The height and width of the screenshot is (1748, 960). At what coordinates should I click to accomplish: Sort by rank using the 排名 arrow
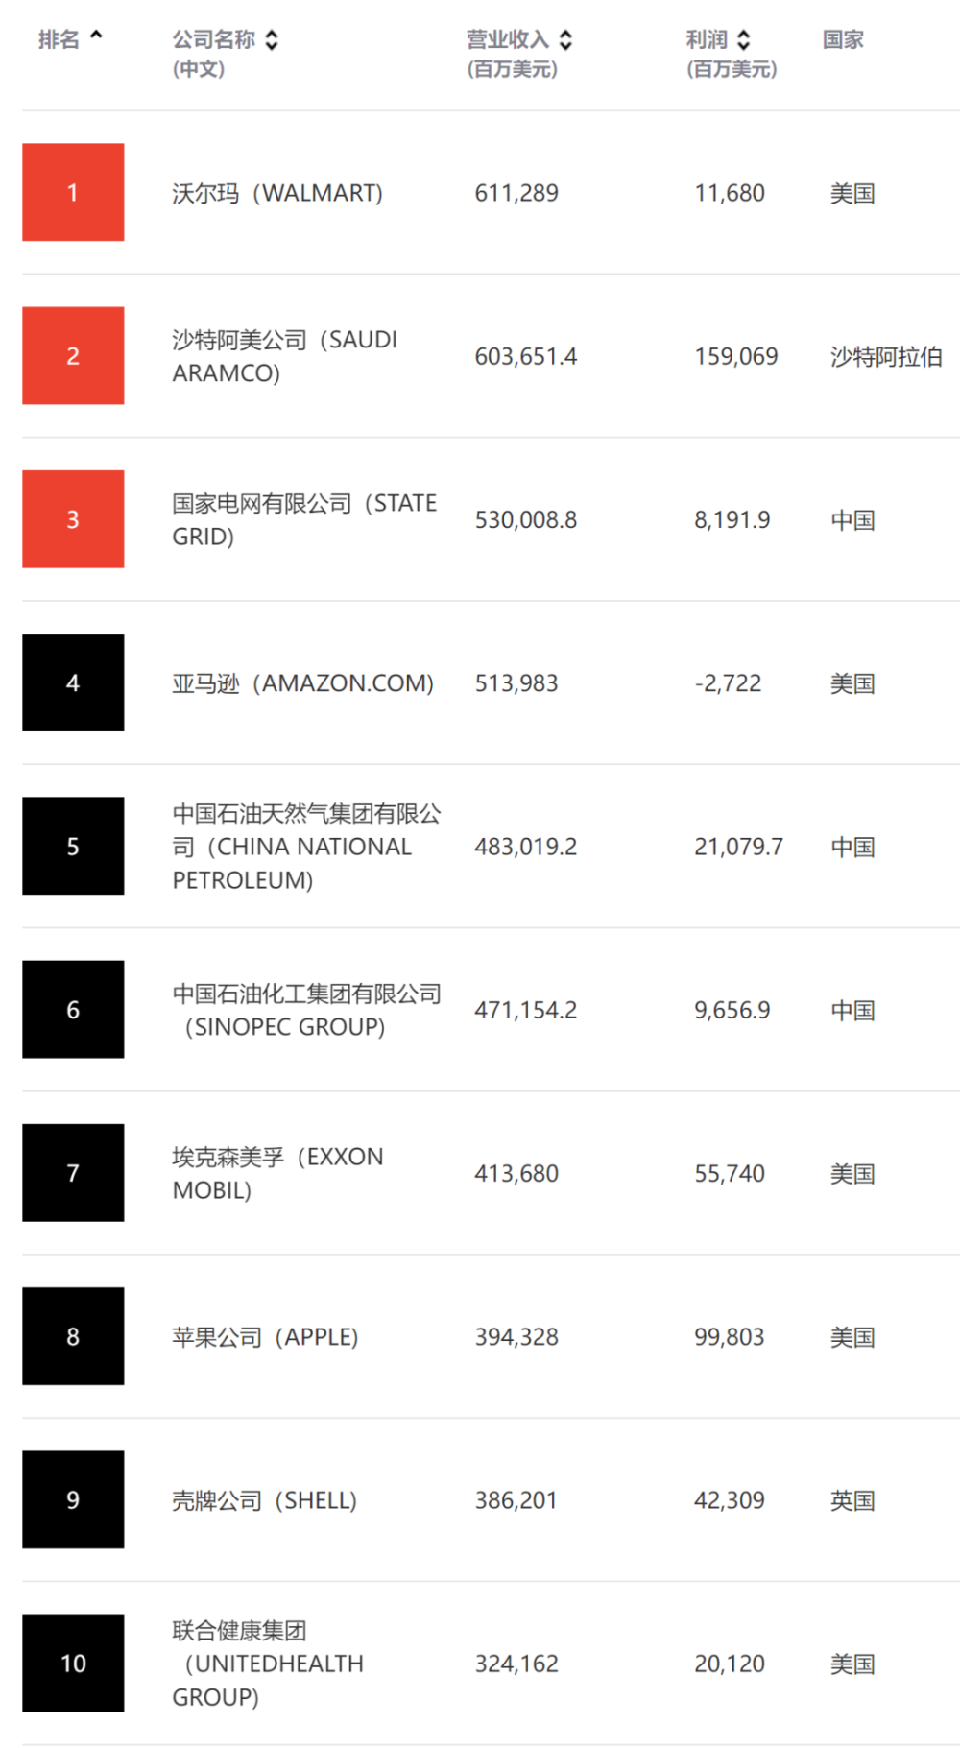(x=96, y=36)
